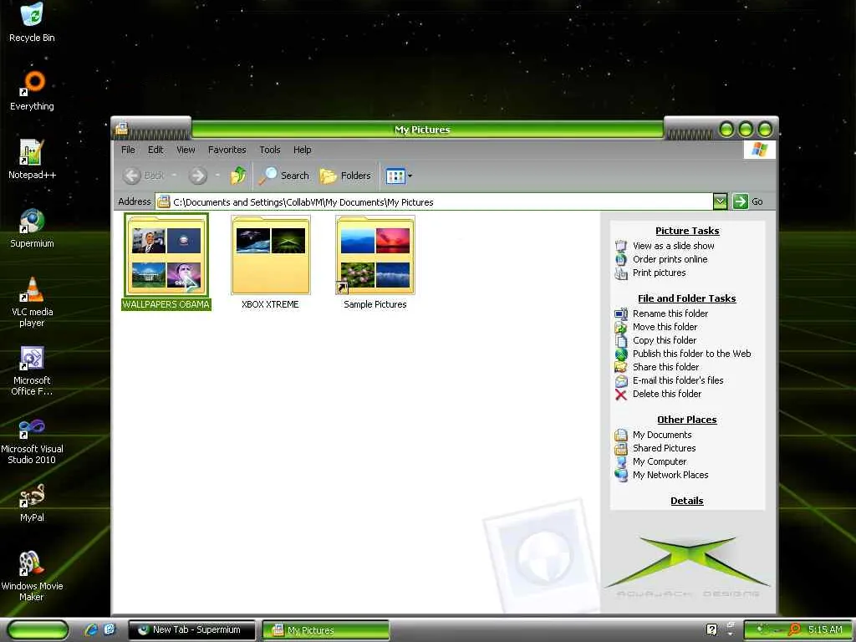
Task: Open the View menu
Action: pos(186,150)
